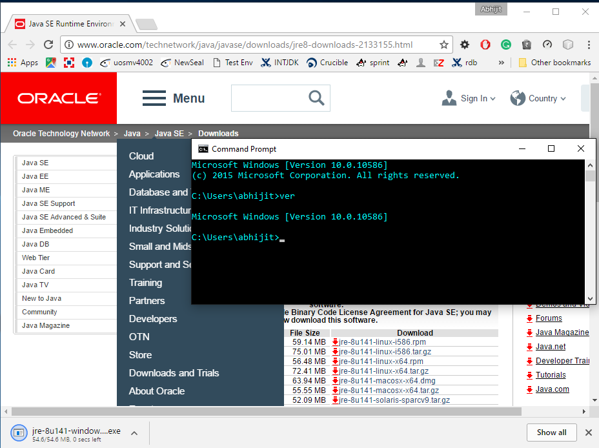The height and width of the screenshot is (448, 599).
Task: Reload the page with the refresh icon
Action: pos(48,45)
